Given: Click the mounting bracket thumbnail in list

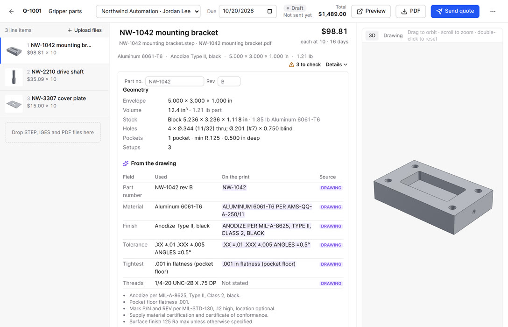Looking at the screenshot, I should coord(14,51).
